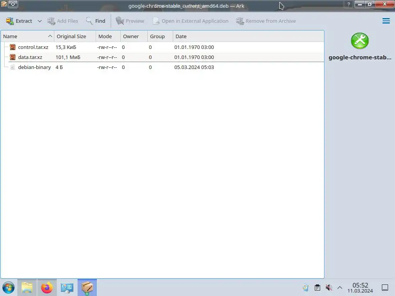Click google-chrome-stab... name in info panel

coord(360,57)
